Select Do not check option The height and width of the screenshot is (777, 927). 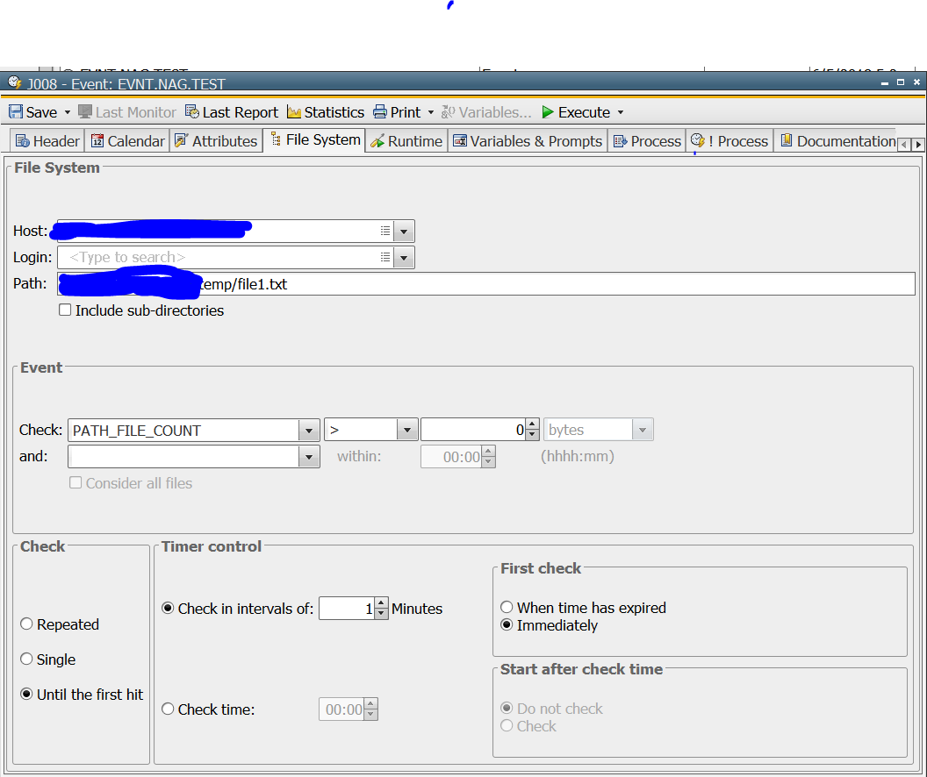click(x=507, y=708)
